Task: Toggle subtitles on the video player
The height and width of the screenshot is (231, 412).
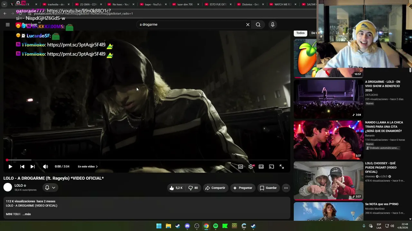Action: click(x=240, y=167)
